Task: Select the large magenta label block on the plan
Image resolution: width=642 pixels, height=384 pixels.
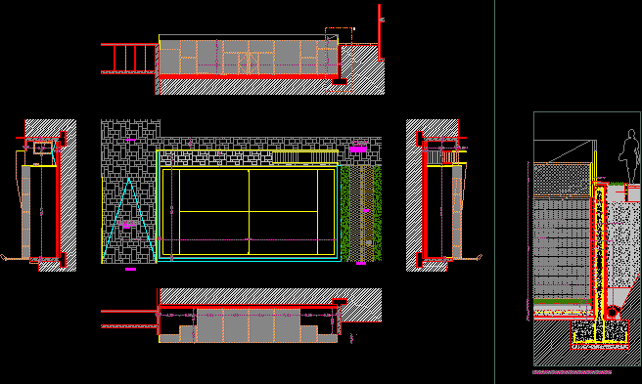Action: click(358, 149)
